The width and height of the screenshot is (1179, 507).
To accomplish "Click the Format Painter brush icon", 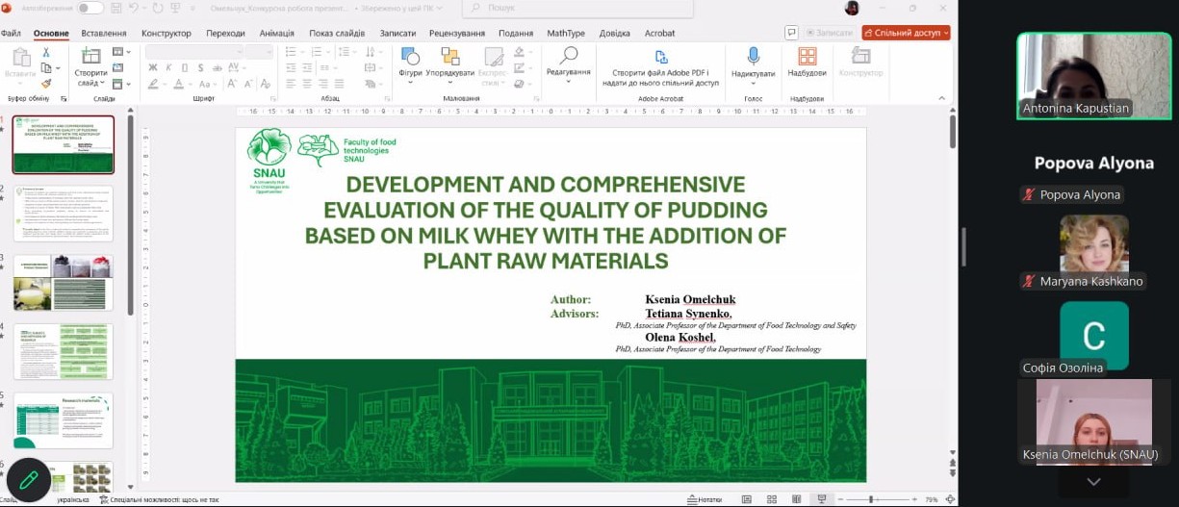I will (45, 84).
